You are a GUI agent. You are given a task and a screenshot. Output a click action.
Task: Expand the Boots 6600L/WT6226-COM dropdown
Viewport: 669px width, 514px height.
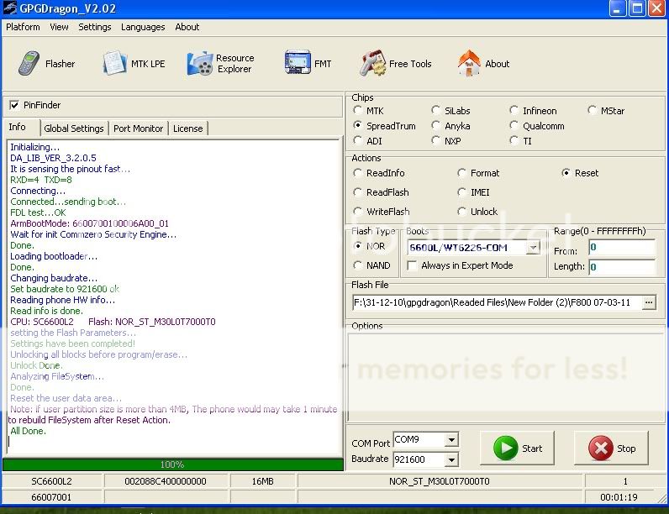click(533, 248)
